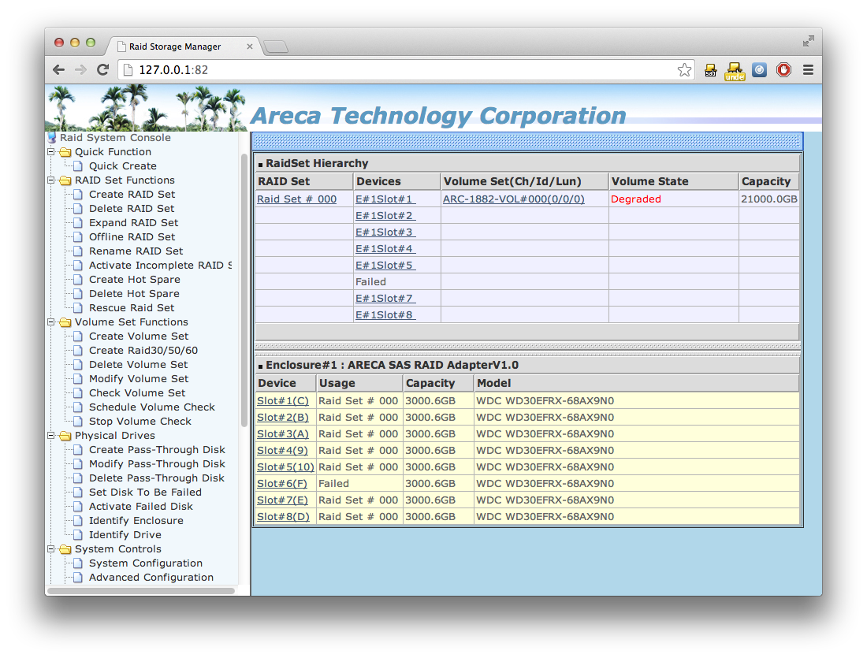867x658 pixels.
Task: Open System Configuration
Action: point(146,563)
